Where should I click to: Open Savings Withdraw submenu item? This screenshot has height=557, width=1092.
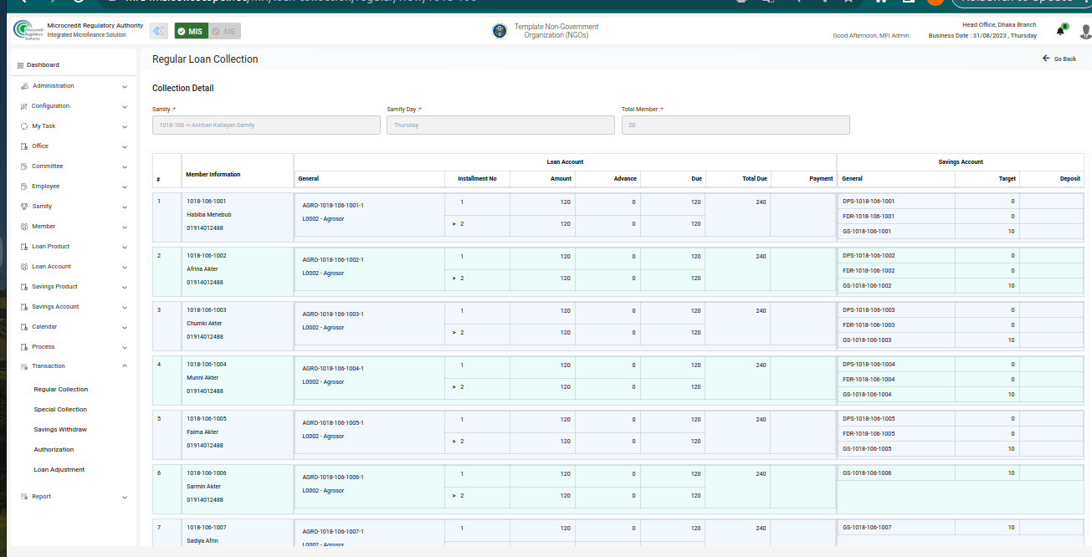60,430
